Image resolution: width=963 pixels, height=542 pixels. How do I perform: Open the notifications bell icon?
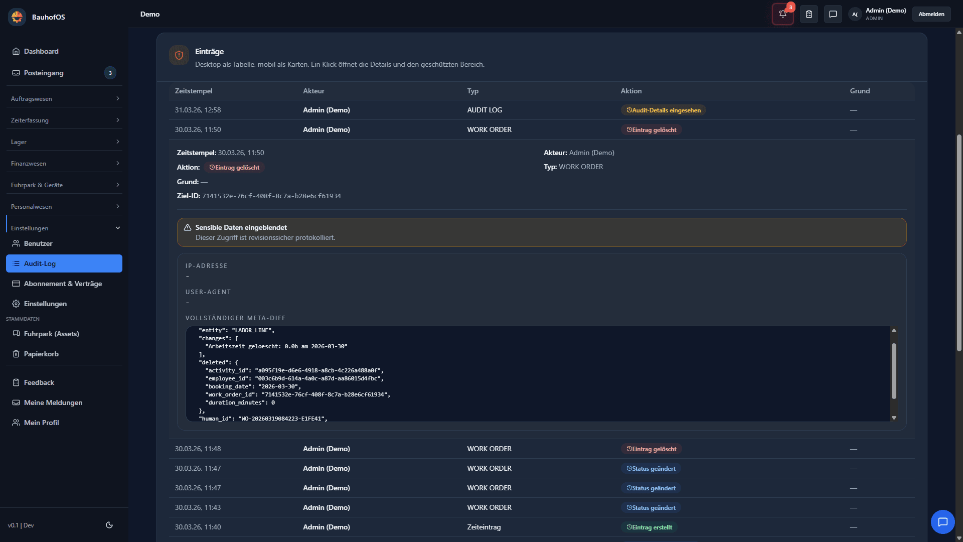coord(782,14)
